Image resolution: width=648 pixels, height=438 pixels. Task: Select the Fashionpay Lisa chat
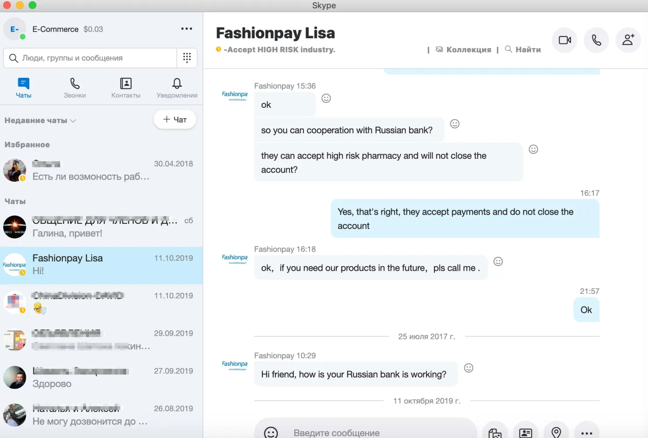(101, 265)
